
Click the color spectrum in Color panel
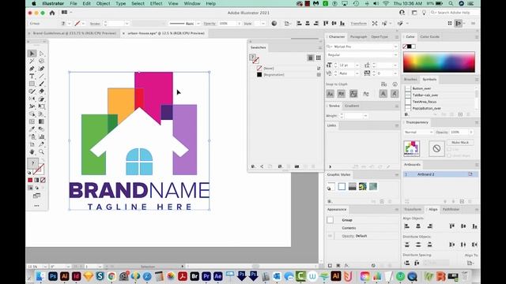pos(439,62)
